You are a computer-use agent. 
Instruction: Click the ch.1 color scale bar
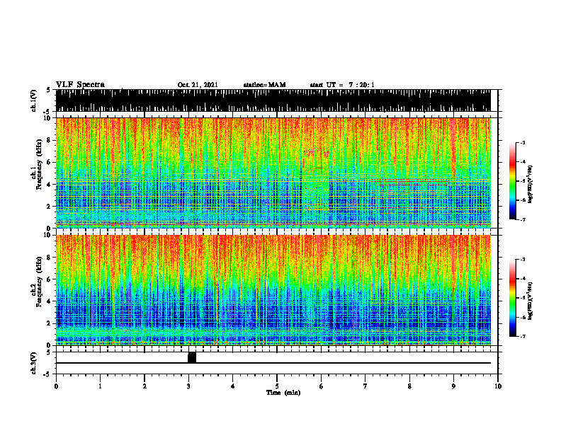point(513,181)
